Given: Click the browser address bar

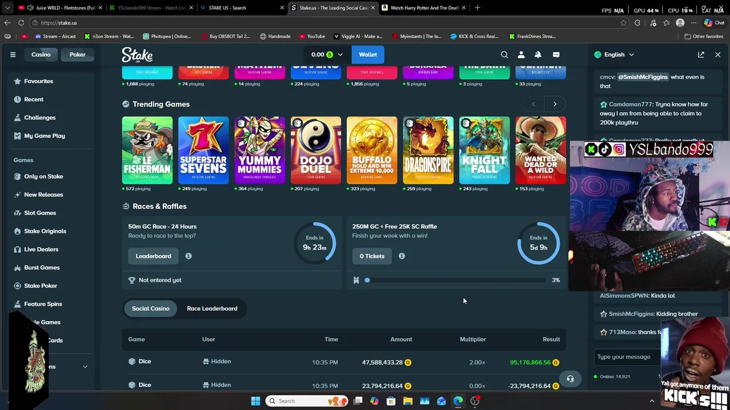Looking at the screenshot, I should [325, 23].
